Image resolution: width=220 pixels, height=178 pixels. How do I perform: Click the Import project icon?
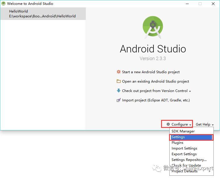click(x=119, y=100)
